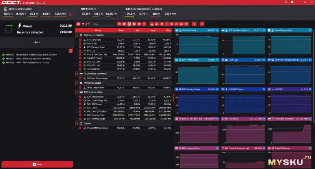Select the Physical Memory Load graph header
The image size is (315, 169).
point(243,148)
